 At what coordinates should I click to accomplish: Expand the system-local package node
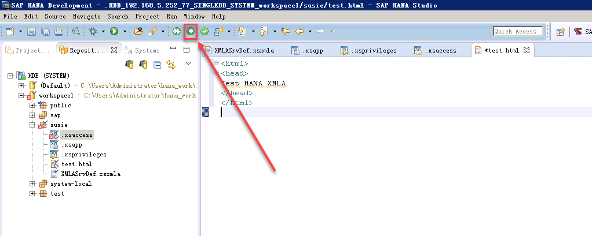click(32, 183)
